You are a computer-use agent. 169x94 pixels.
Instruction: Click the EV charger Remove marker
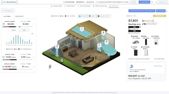pos(106,42)
